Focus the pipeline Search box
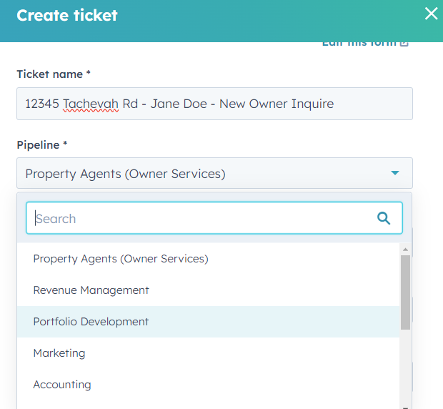The width and height of the screenshot is (443, 409). (214, 218)
